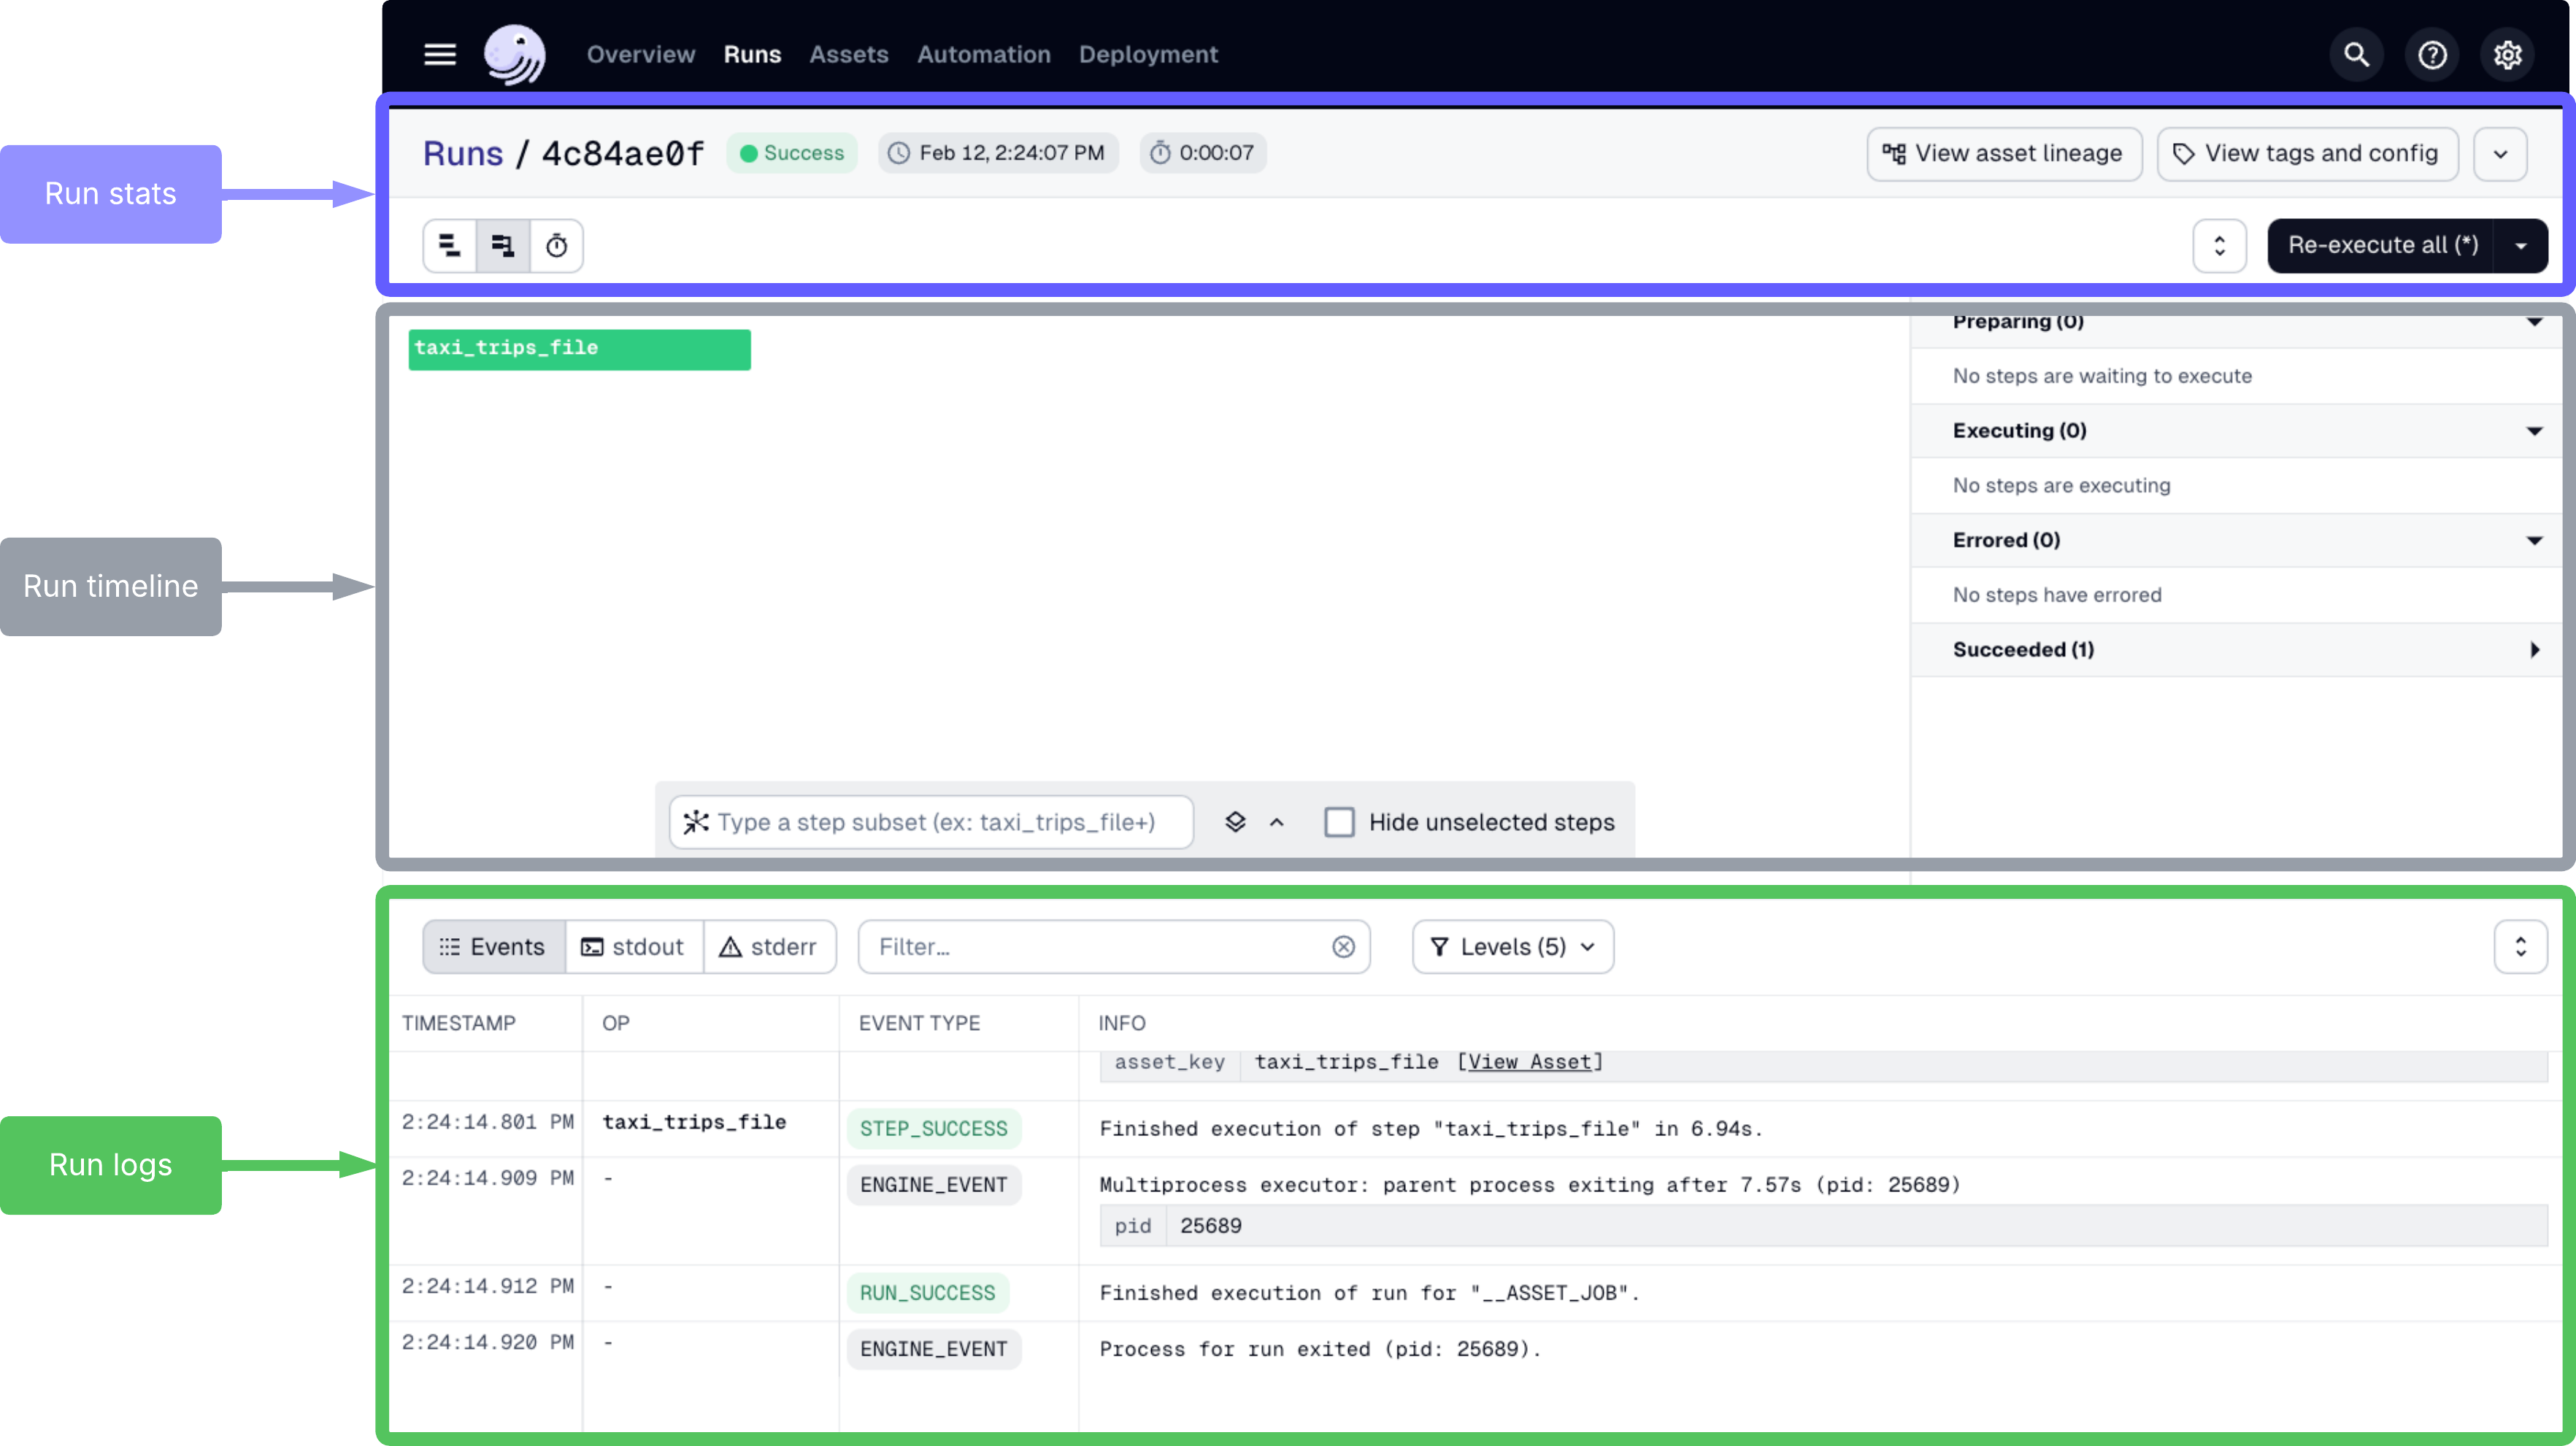The width and height of the screenshot is (2576, 1446).
Task: Open the Re-execute options dropdown arrow
Action: (2521, 245)
